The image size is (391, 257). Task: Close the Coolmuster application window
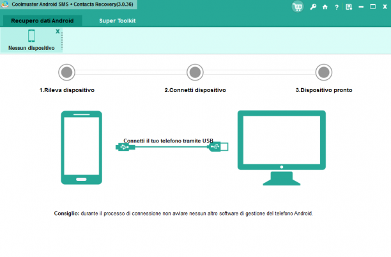point(385,7)
